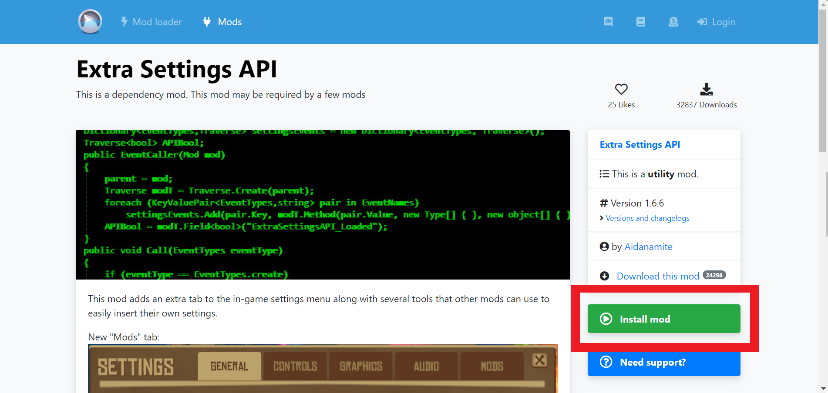Close the settings panel with X
The image size is (828, 393).
pyautogui.click(x=540, y=360)
